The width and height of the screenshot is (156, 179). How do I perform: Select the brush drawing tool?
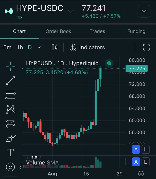tap(11, 138)
